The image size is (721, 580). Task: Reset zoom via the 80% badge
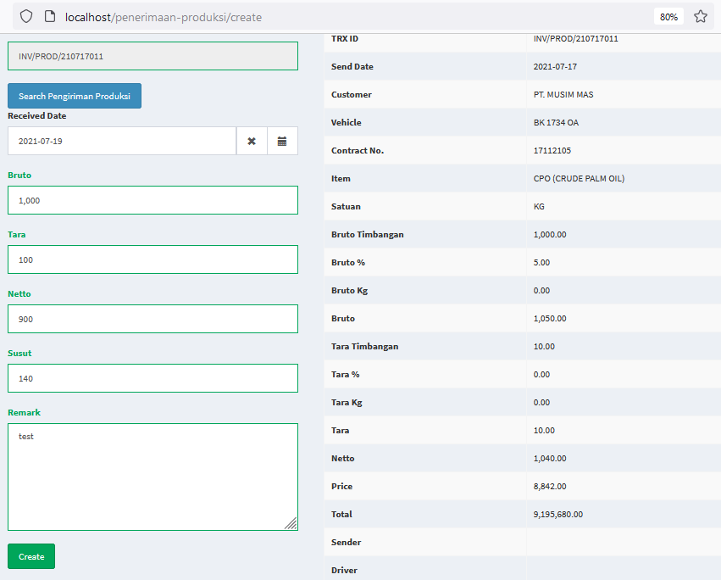[x=668, y=16]
